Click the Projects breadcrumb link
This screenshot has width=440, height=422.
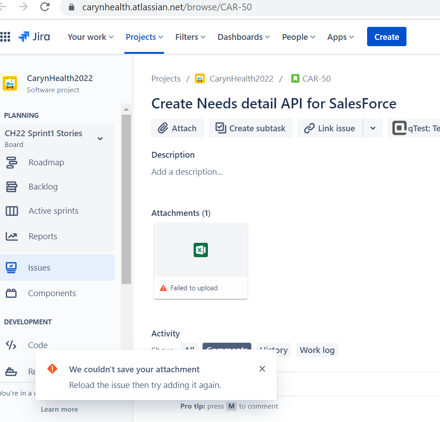coord(166,79)
